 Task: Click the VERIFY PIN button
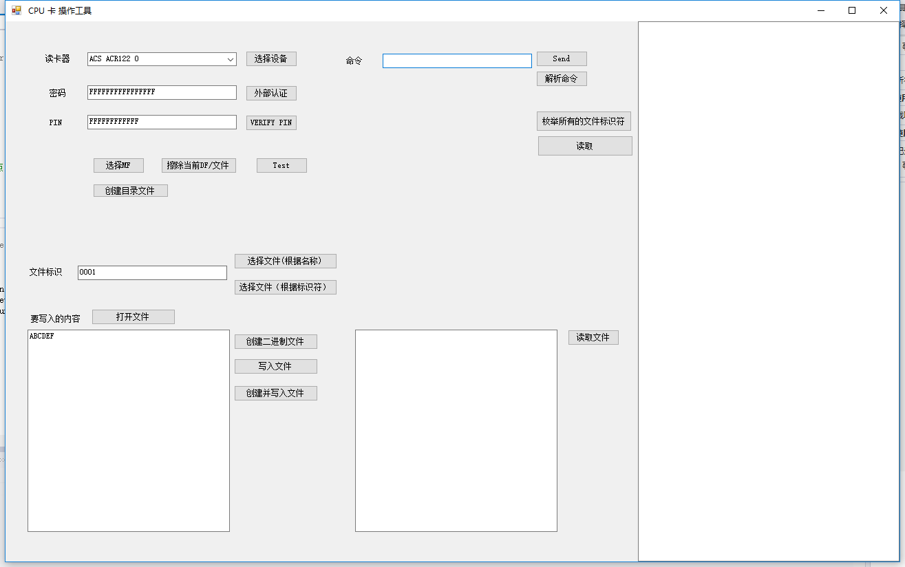click(x=271, y=122)
